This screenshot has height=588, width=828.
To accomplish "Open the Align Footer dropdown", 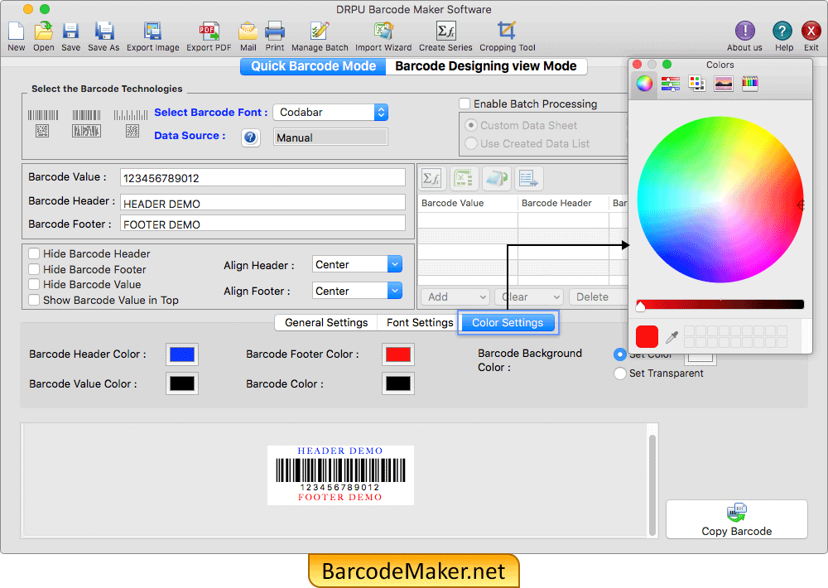I will coord(357,291).
